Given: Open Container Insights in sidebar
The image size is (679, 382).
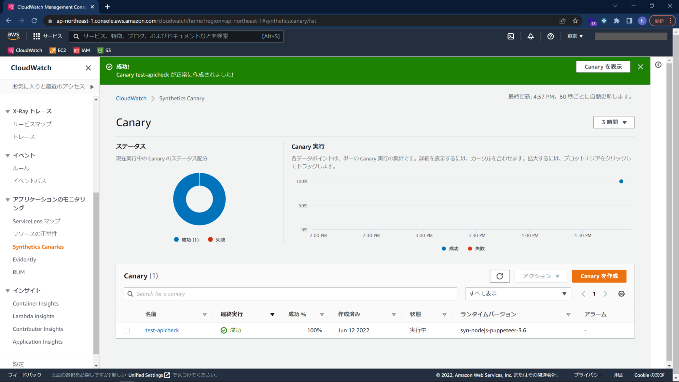Looking at the screenshot, I should 36,304.
